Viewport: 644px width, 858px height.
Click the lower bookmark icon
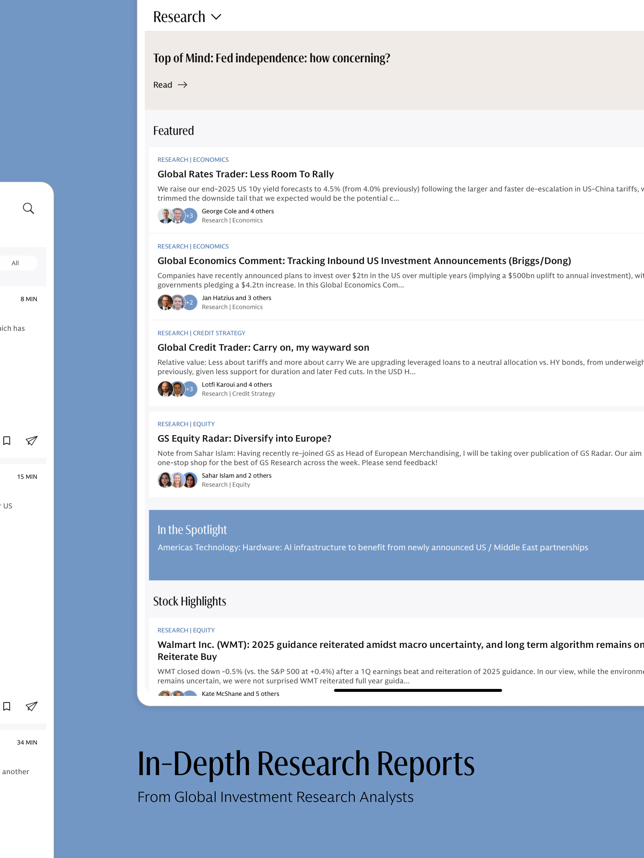(x=7, y=706)
